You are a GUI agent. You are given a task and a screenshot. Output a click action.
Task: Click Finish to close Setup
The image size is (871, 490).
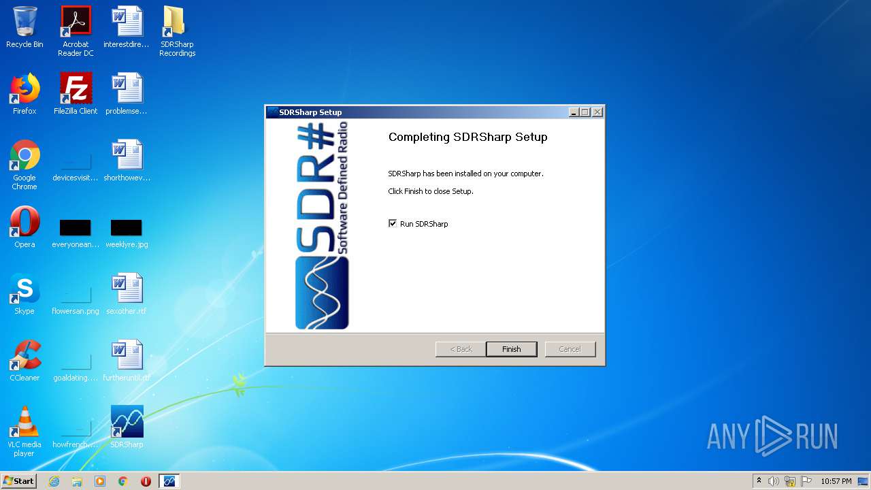tap(512, 349)
